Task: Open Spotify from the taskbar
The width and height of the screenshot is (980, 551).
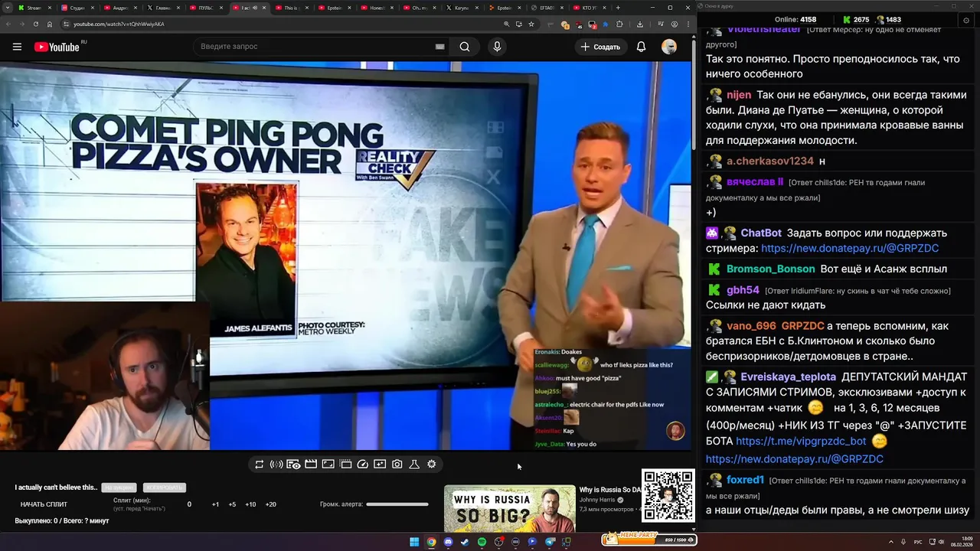Action: pos(482,542)
